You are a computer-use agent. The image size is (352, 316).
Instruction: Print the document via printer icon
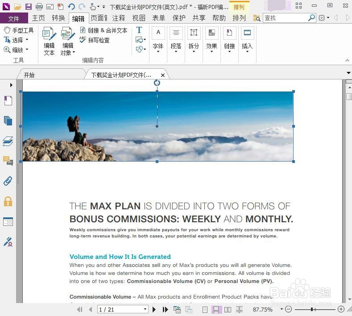[39, 7]
